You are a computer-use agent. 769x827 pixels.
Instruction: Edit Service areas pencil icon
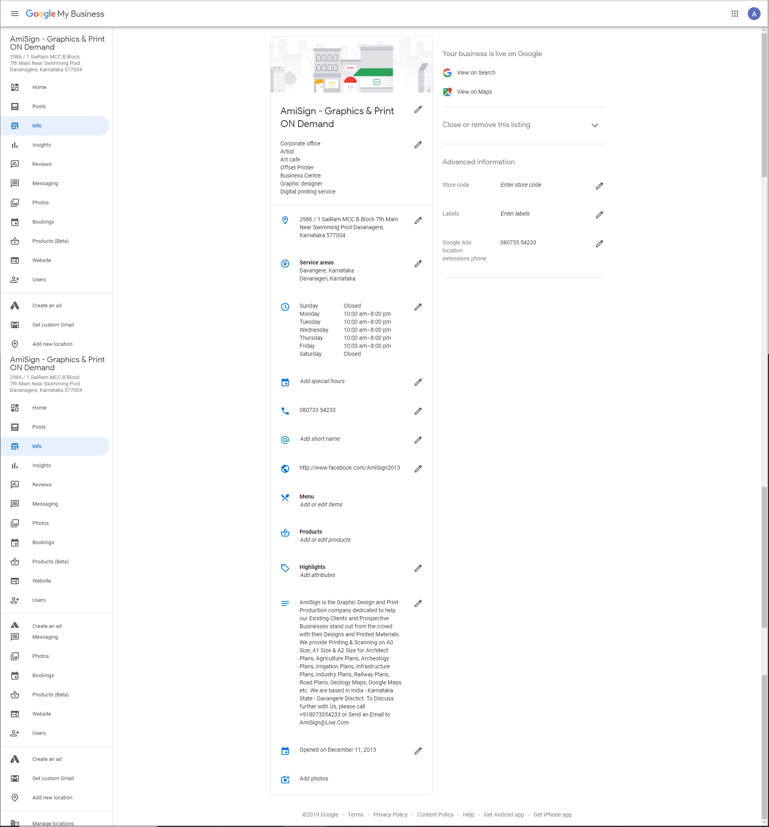click(x=418, y=264)
